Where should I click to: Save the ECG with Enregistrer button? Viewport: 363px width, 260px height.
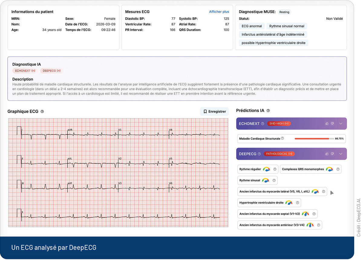[x=214, y=111]
